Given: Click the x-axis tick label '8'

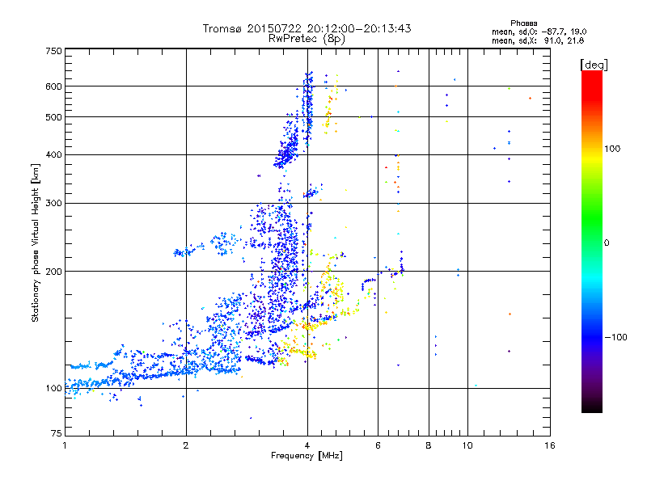Looking at the screenshot, I should 429,445.
